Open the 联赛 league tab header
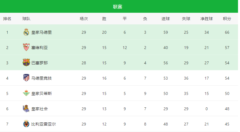The width and height of the screenshot is (240, 132). pyautogui.click(x=117, y=7)
